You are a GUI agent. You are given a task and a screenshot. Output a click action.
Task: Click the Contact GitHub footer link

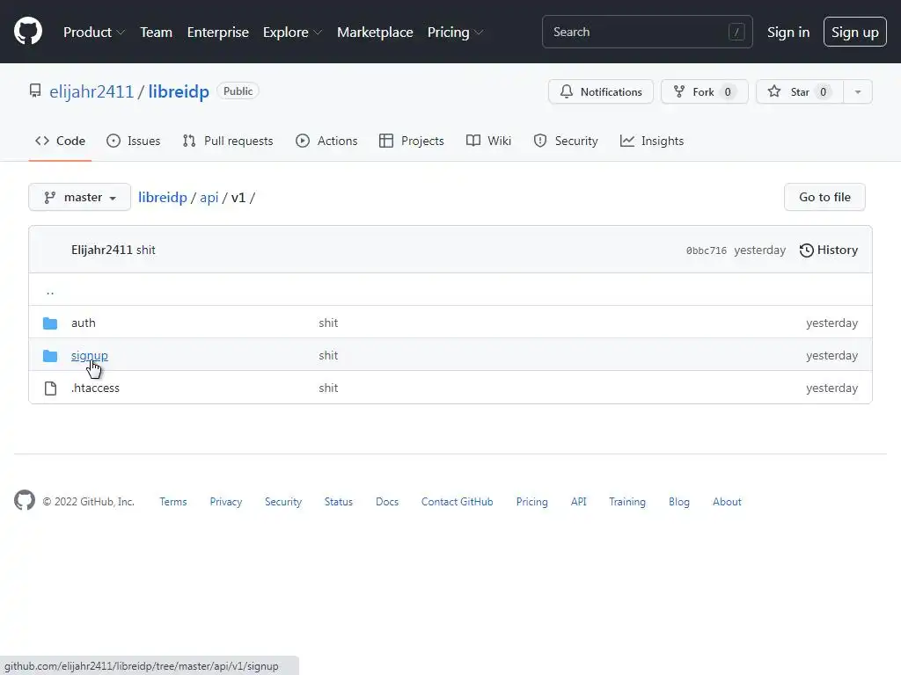click(458, 502)
